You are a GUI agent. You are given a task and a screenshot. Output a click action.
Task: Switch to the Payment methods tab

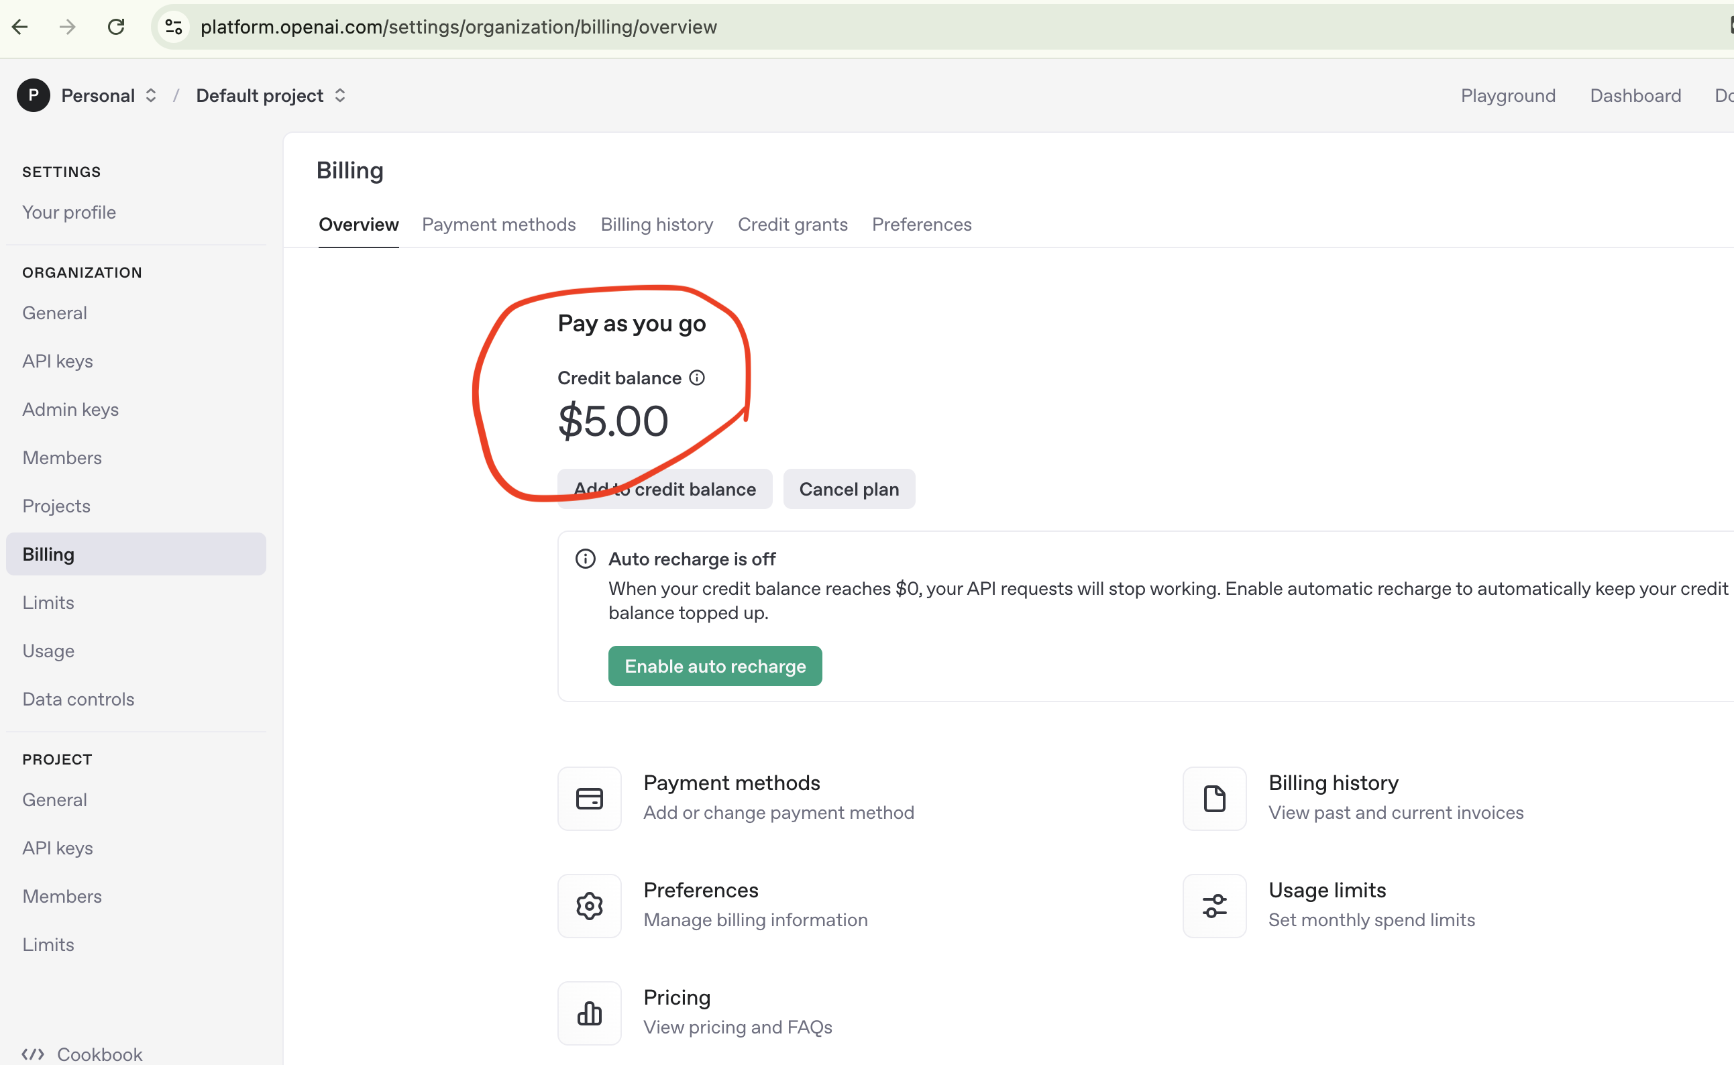point(498,224)
